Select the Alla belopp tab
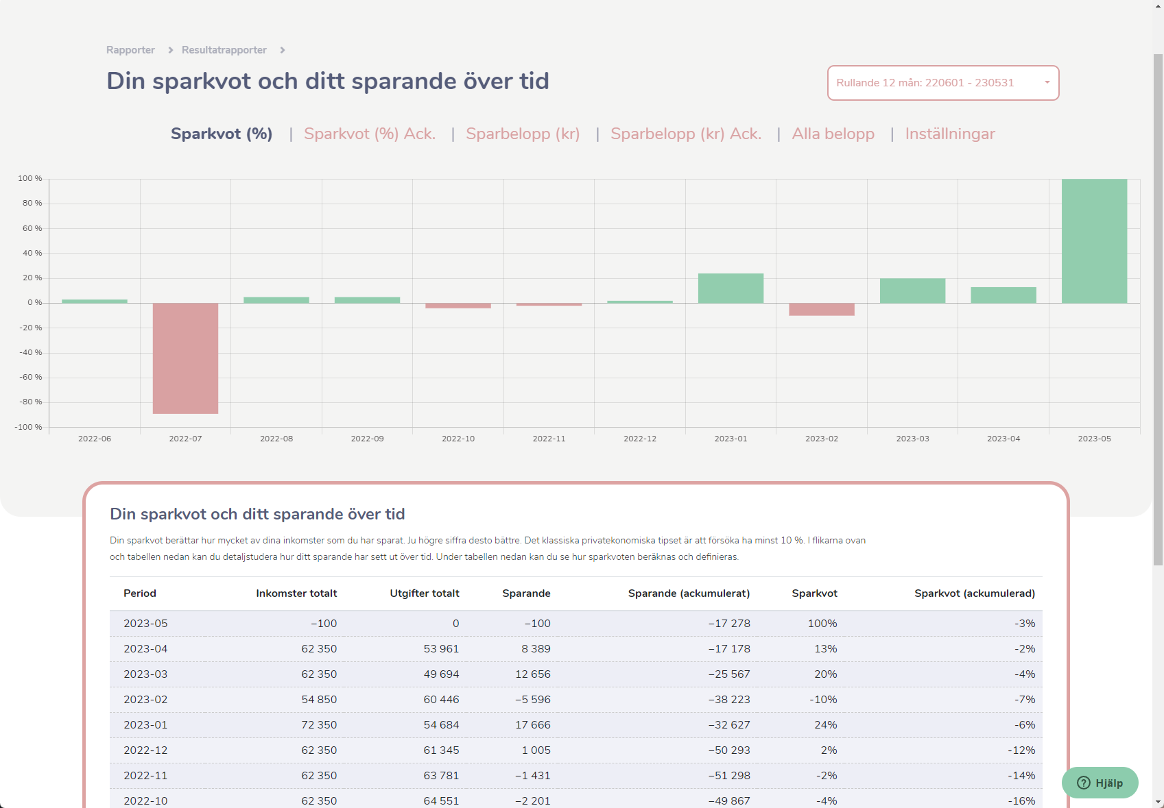 click(x=833, y=134)
